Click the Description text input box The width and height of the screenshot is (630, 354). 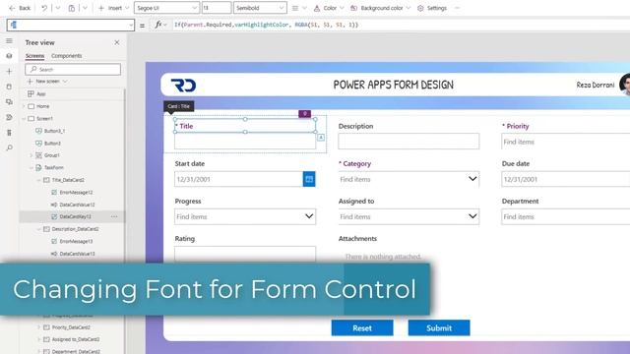point(409,142)
